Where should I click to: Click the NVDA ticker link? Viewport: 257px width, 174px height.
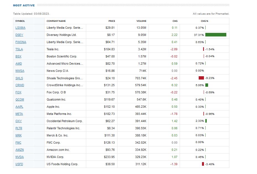tap(19, 157)
